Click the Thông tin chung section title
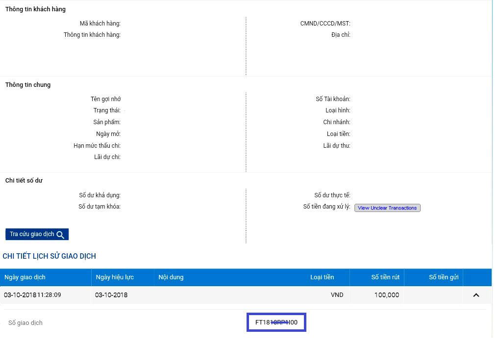Viewport: 499px width, 348px height. point(28,85)
